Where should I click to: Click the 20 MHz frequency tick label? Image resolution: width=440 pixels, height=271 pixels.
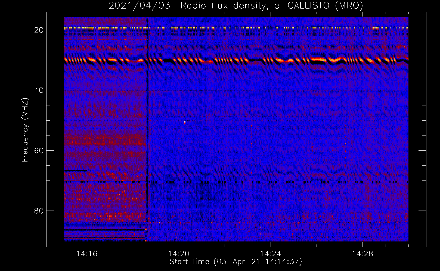[x=39, y=30]
